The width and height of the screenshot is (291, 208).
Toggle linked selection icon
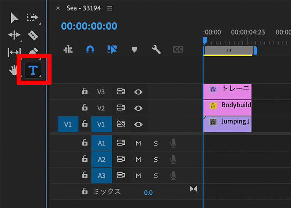[112, 50]
